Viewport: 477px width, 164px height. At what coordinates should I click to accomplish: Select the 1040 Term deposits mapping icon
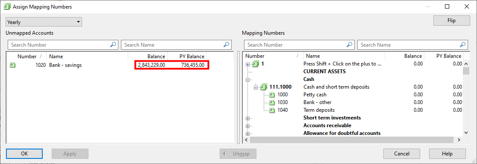272,110
